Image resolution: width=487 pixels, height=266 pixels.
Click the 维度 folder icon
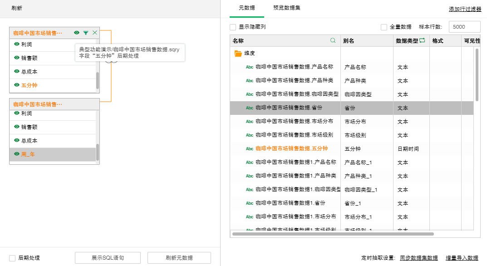238,54
